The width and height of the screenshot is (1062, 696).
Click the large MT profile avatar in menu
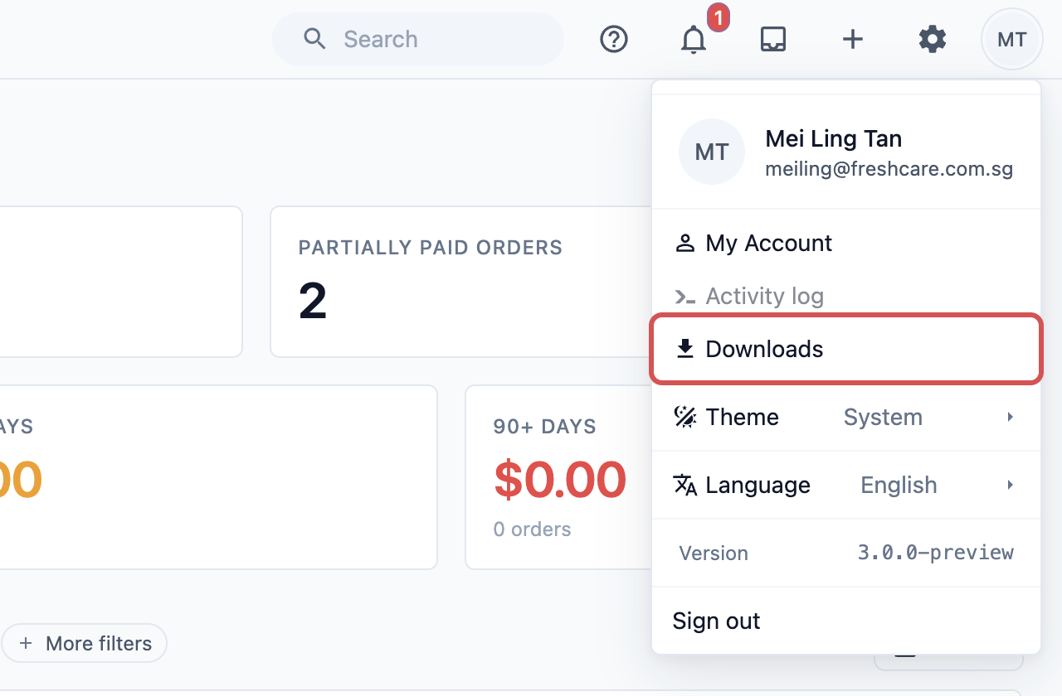(x=712, y=152)
